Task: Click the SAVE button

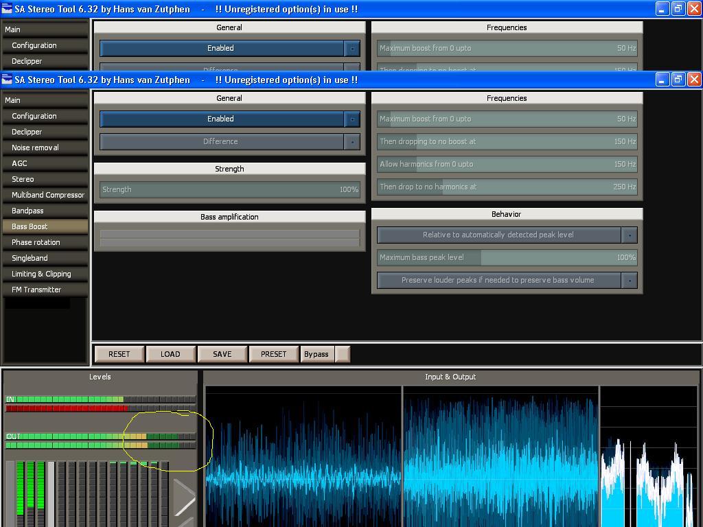Action: [222, 354]
